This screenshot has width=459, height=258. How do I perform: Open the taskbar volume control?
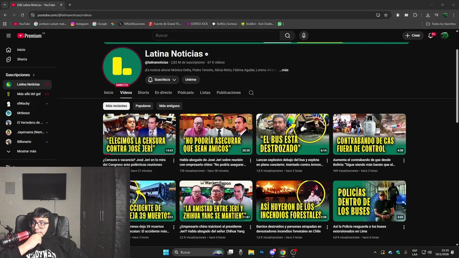[x=430, y=252]
